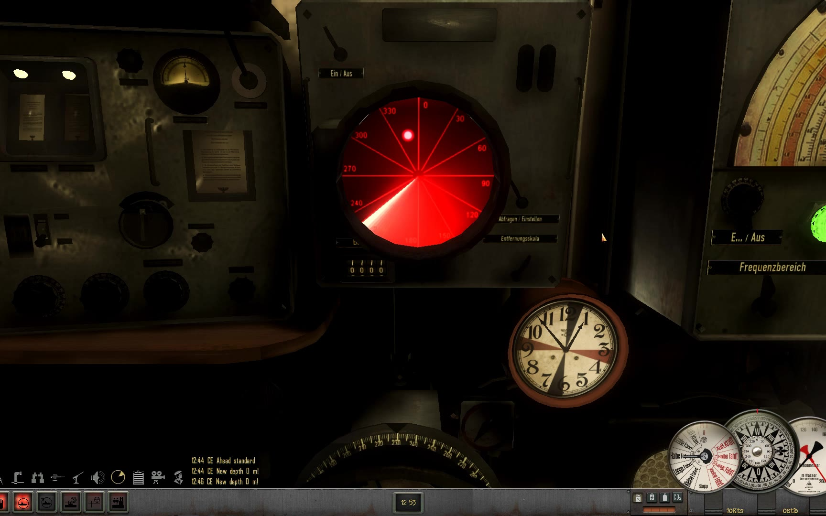Open the crew officer portrait icon
The image size is (826, 516).
179,477
